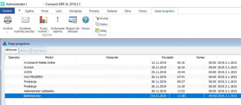Click the 15:44 start time cell
The height and width of the screenshot is (105, 241).
click(x=178, y=72)
